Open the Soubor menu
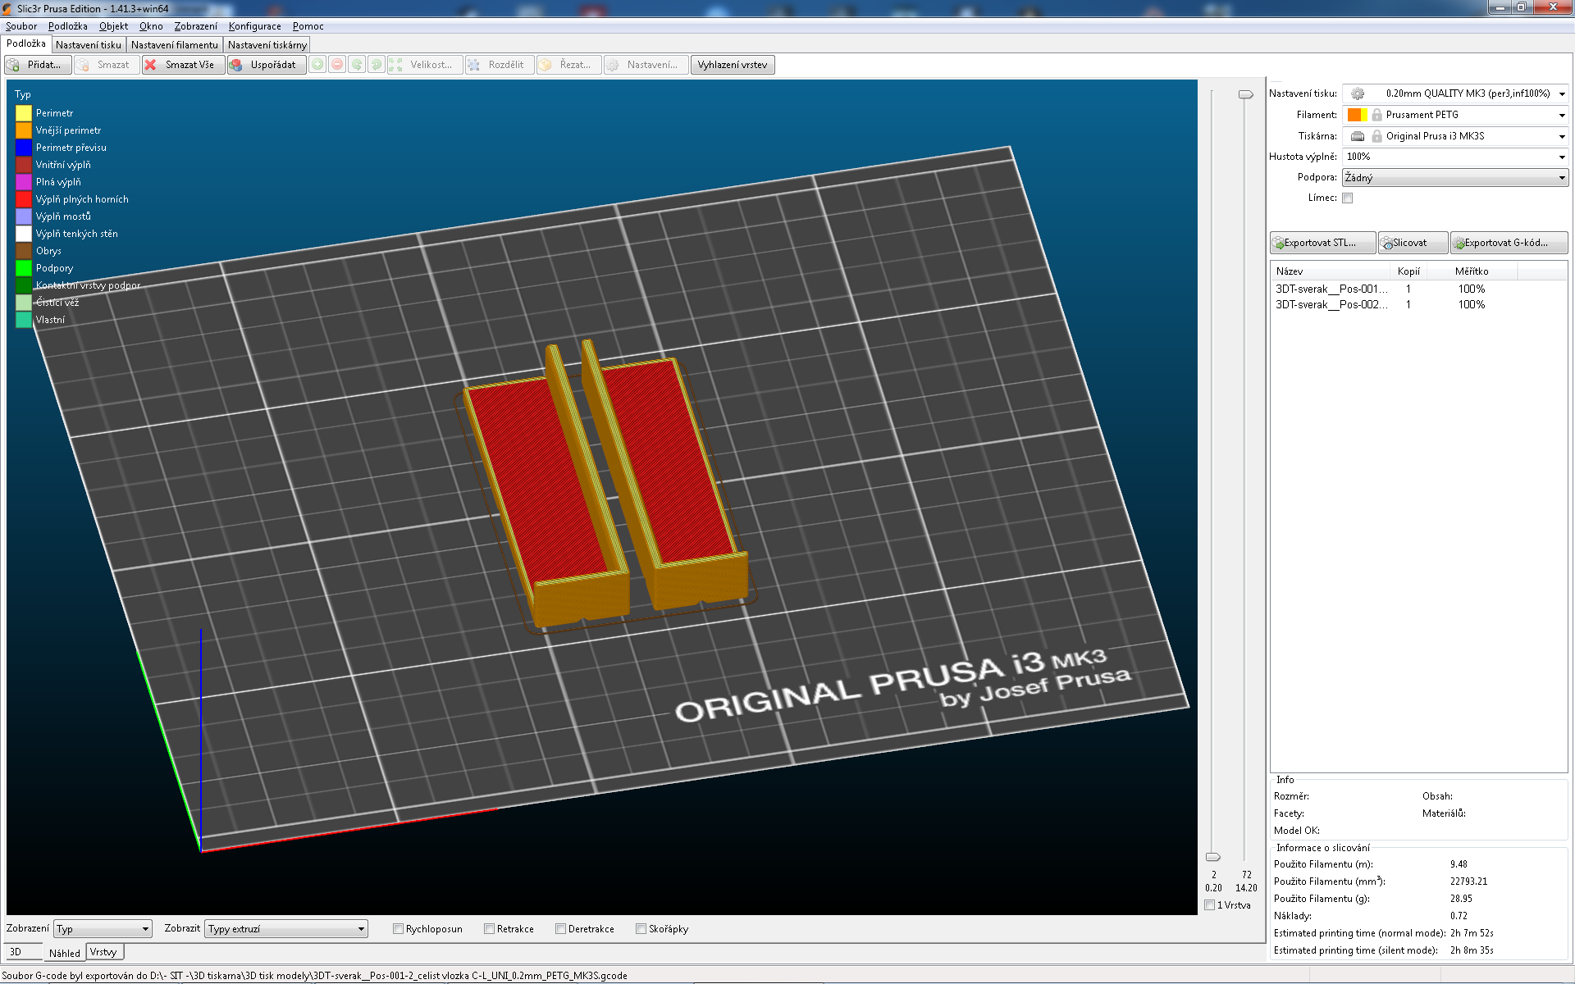This screenshot has width=1575, height=984. point(21,26)
